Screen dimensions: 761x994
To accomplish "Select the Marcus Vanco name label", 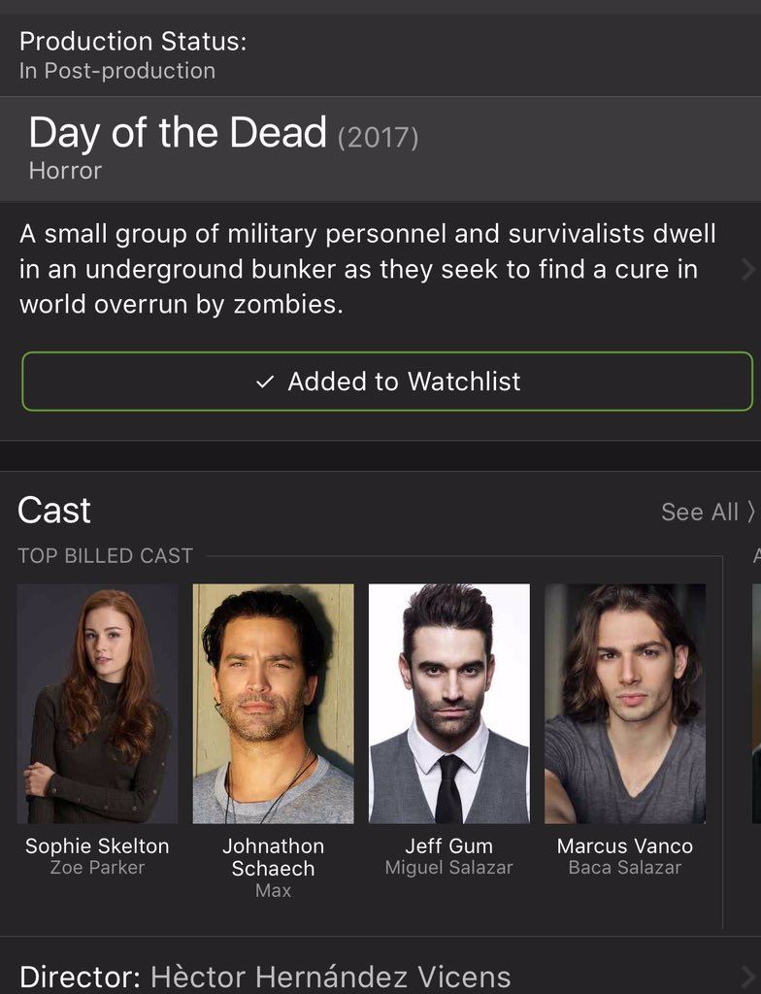I will pos(625,845).
